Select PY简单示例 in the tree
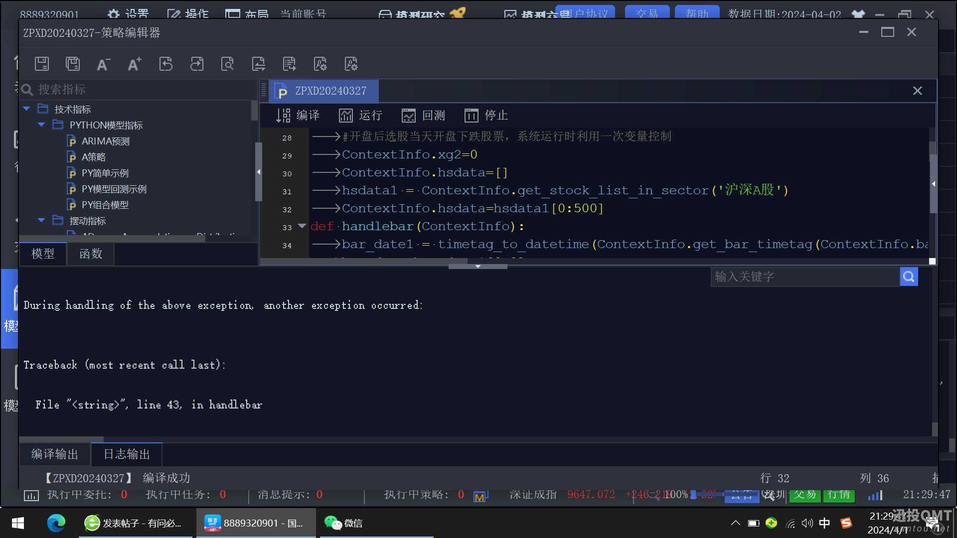The width and height of the screenshot is (957, 538). (105, 173)
